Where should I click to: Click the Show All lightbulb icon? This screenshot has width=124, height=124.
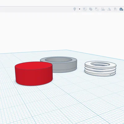75,9
